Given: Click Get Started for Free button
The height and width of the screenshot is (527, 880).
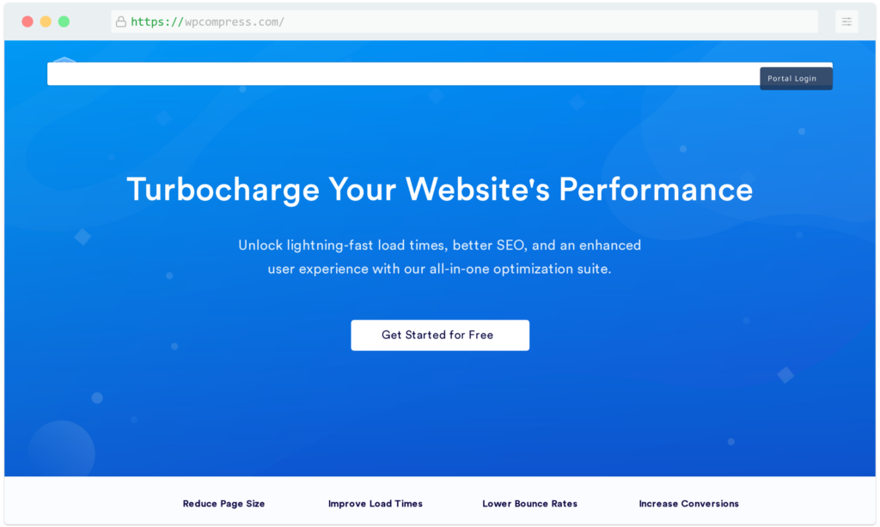Looking at the screenshot, I should (x=440, y=336).
